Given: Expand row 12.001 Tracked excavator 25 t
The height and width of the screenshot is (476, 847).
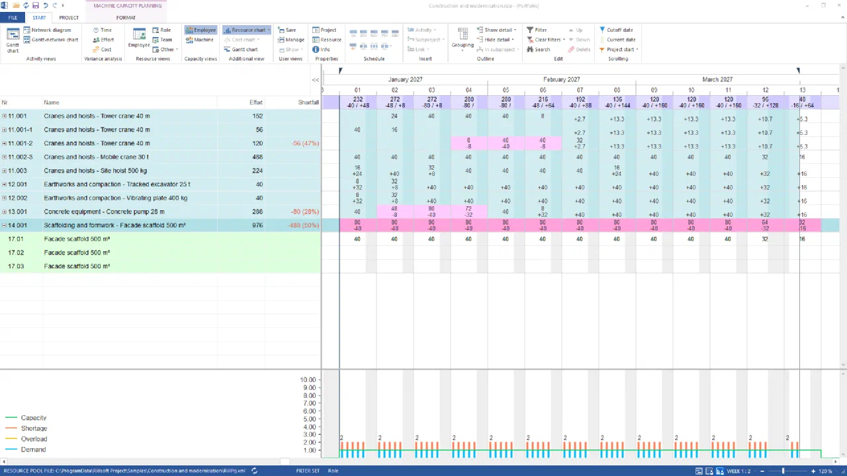Looking at the screenshot, I should tap(4, 184).
